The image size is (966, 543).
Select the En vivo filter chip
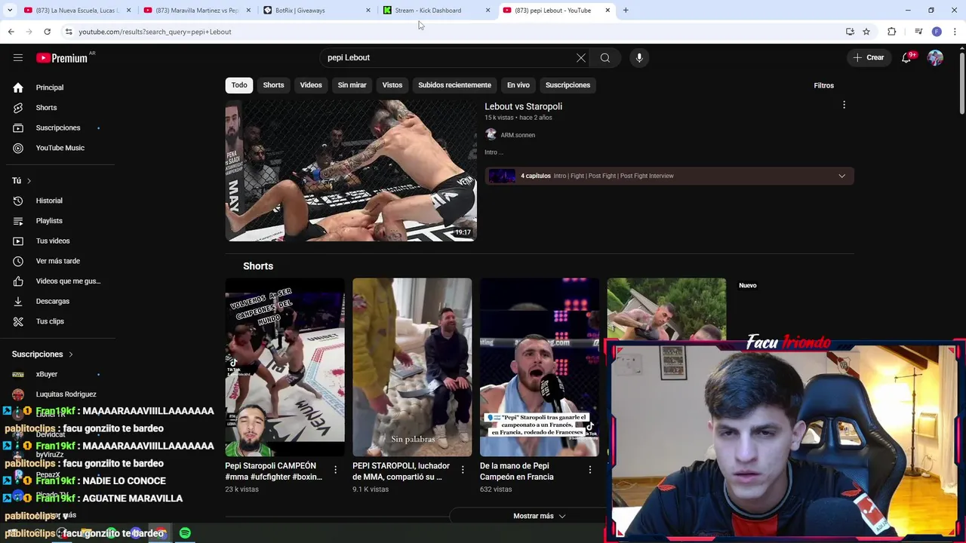tap(518, 85)
